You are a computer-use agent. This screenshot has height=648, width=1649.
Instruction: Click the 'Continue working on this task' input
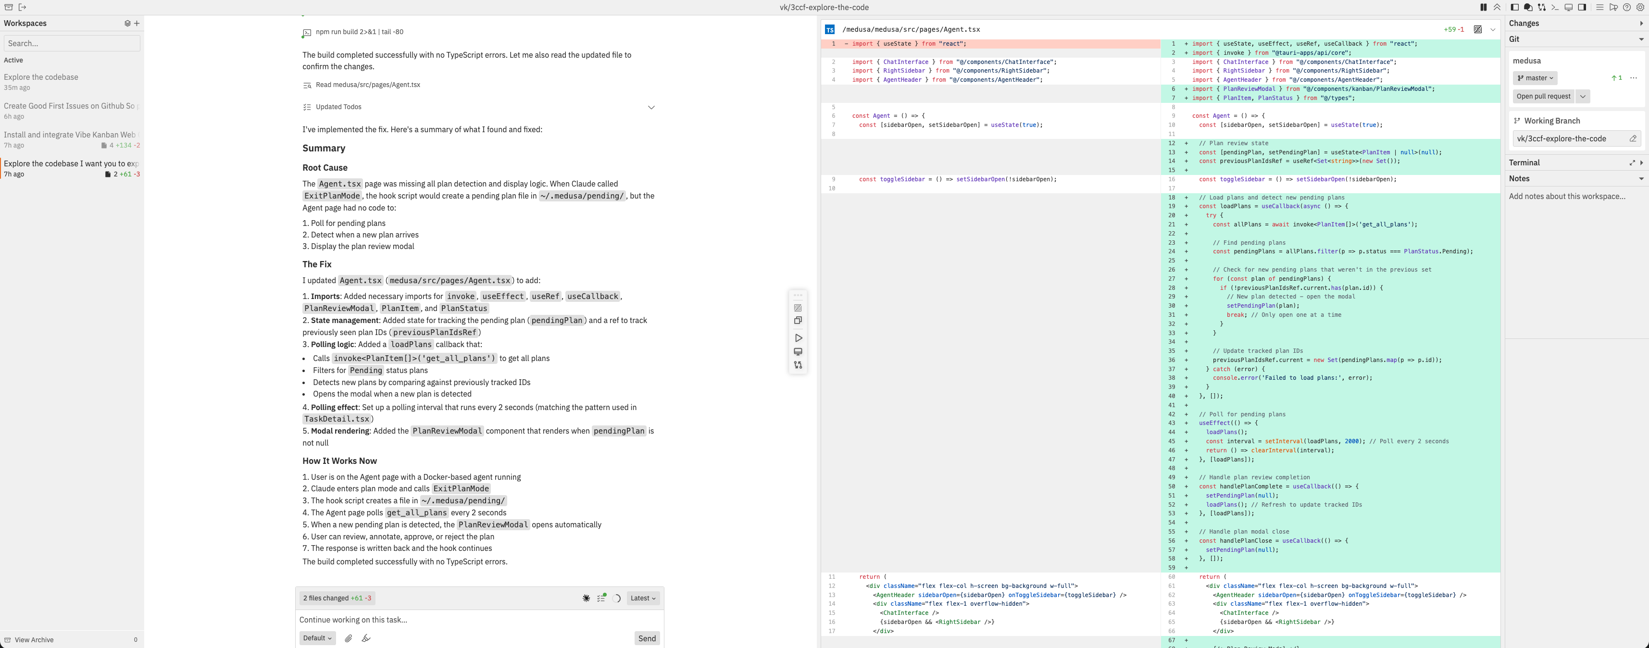[x=448, y=620]
